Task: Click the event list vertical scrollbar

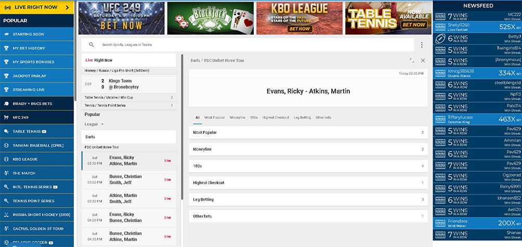Action: tap(182, 126)
